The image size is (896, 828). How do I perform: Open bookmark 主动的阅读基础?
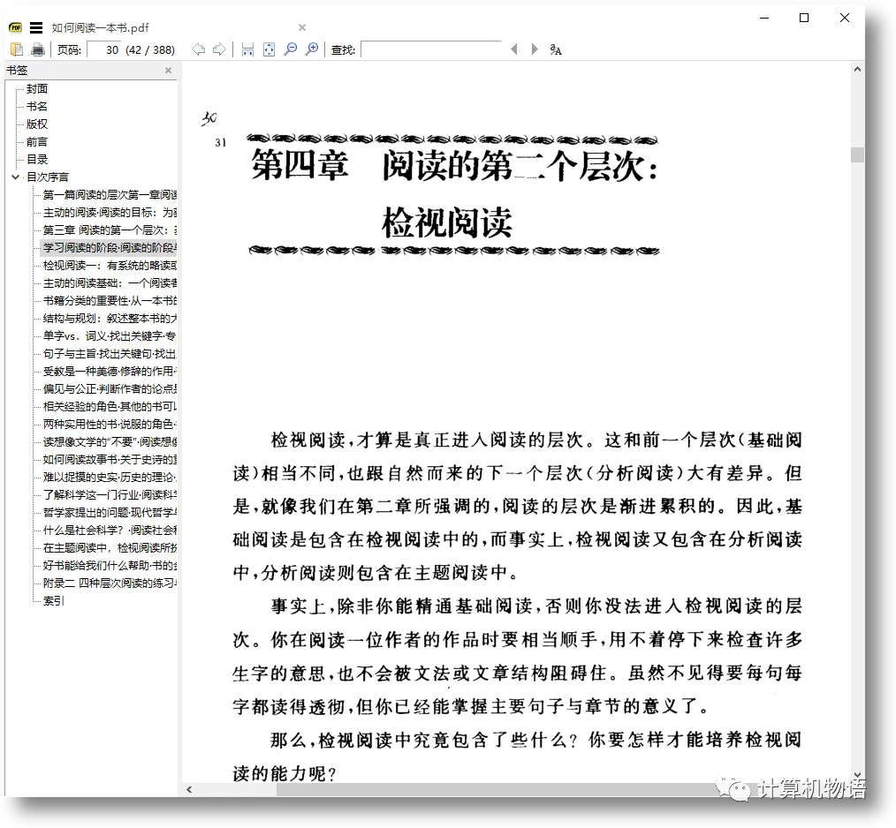click(110, 283)
